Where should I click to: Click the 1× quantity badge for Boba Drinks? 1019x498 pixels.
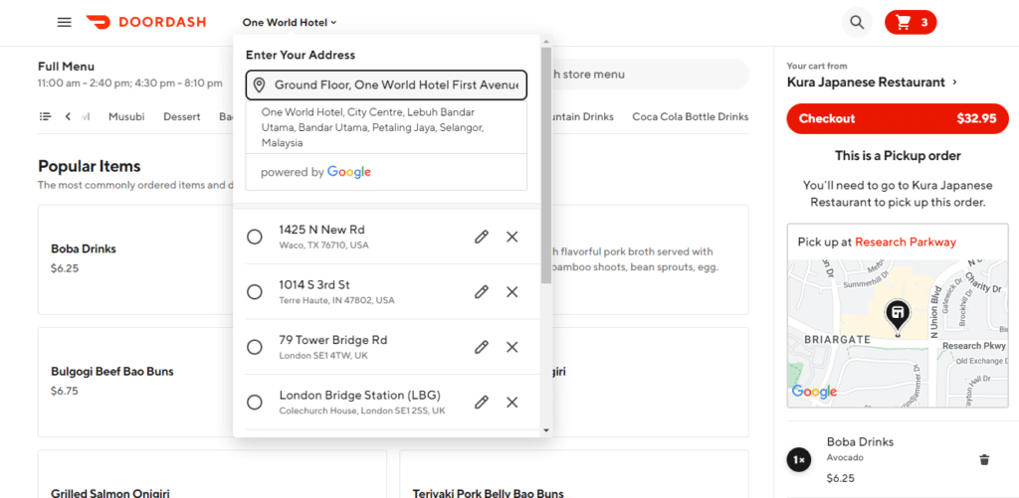[x=799, y=459]
